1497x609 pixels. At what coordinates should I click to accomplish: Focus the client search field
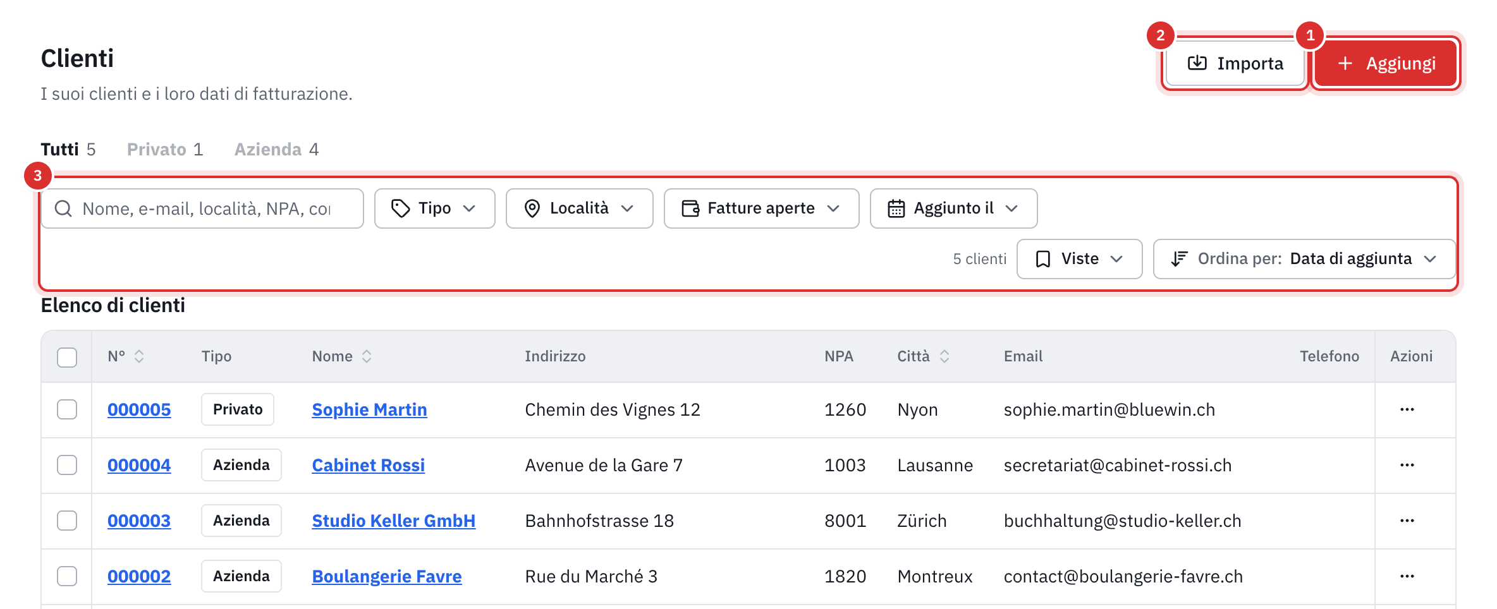[202, 208]
